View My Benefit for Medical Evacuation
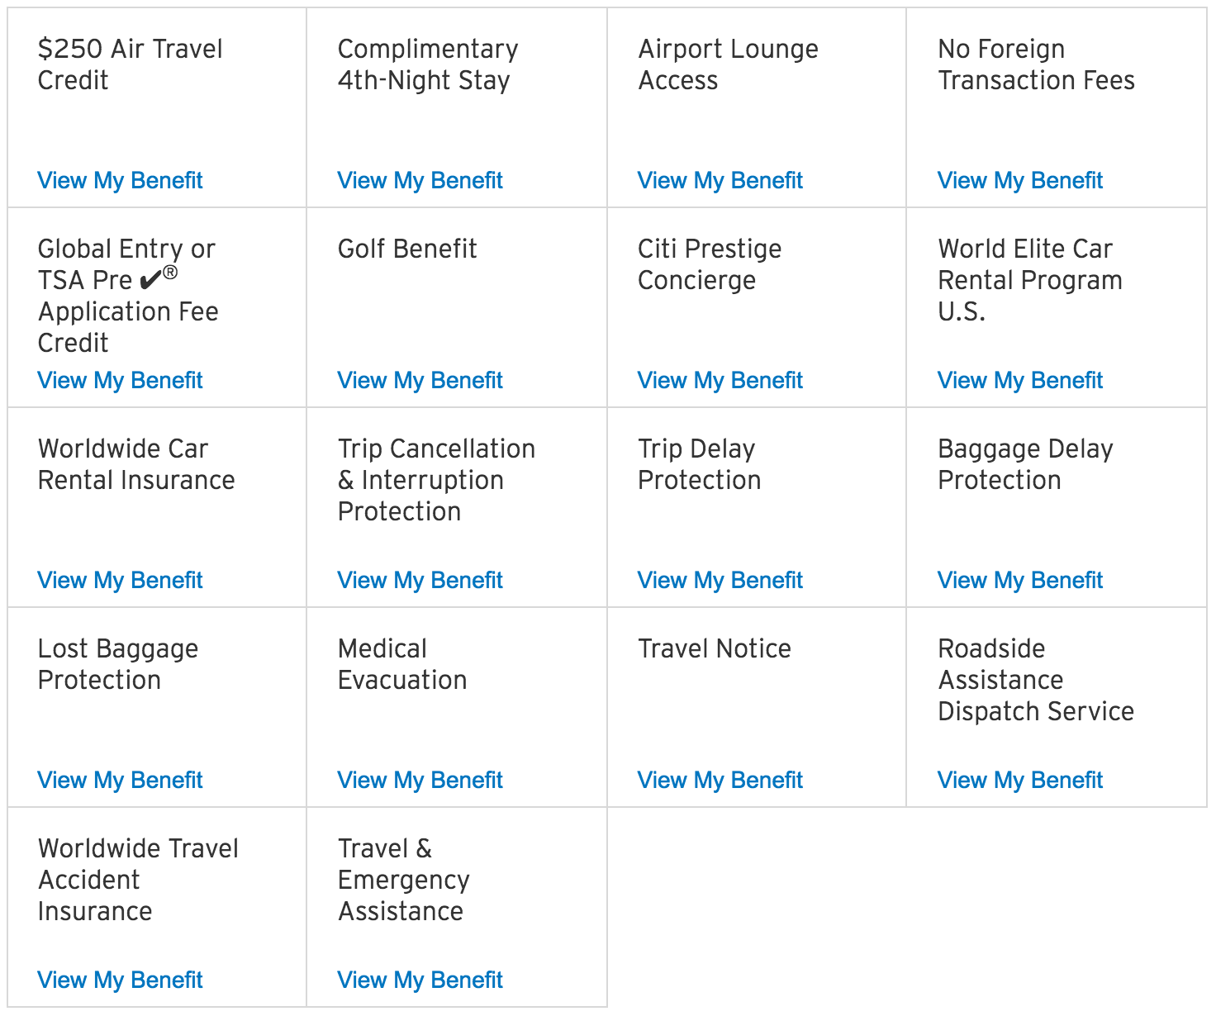 click(x=420, y=780)
